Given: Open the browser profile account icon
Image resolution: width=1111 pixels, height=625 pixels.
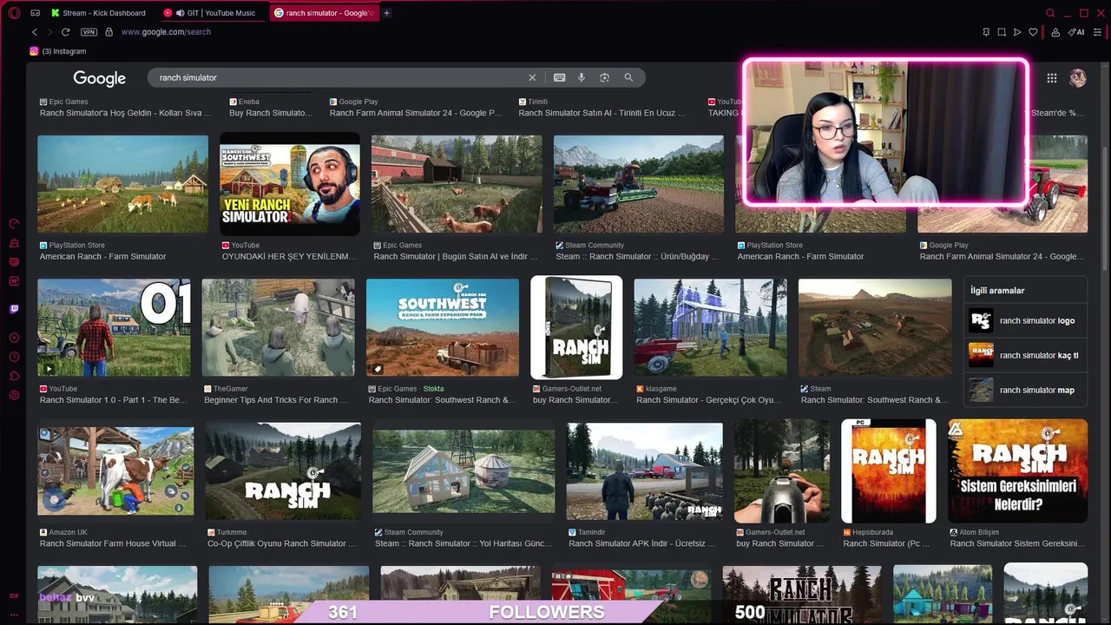Looking at the screenshot, I should pyautogui.click(x=1055, y=32).
